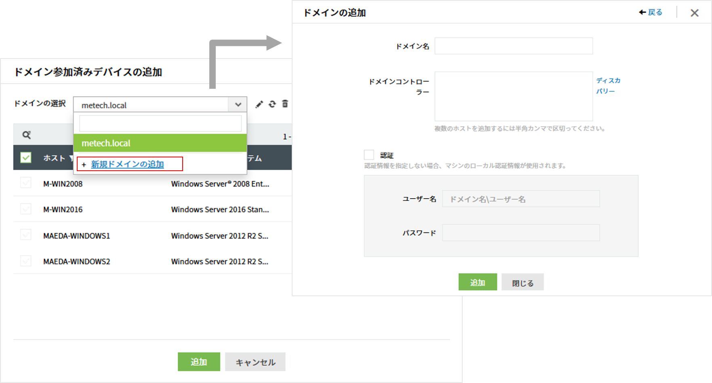Click the search icon above host table
The image size is (712, 383).
[x=27, y=135]
